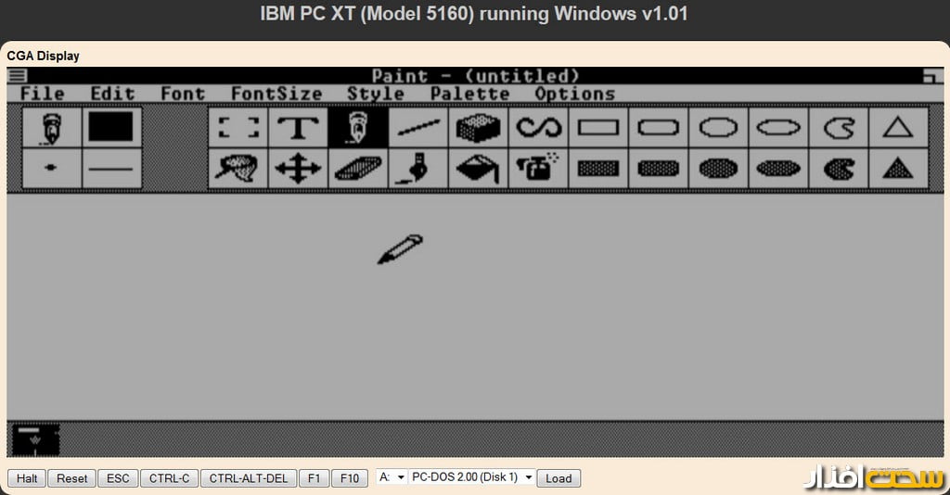The height and width of the screenshot is (495, 950).
Task: Click the Load button
Action: tap(558, 478)
